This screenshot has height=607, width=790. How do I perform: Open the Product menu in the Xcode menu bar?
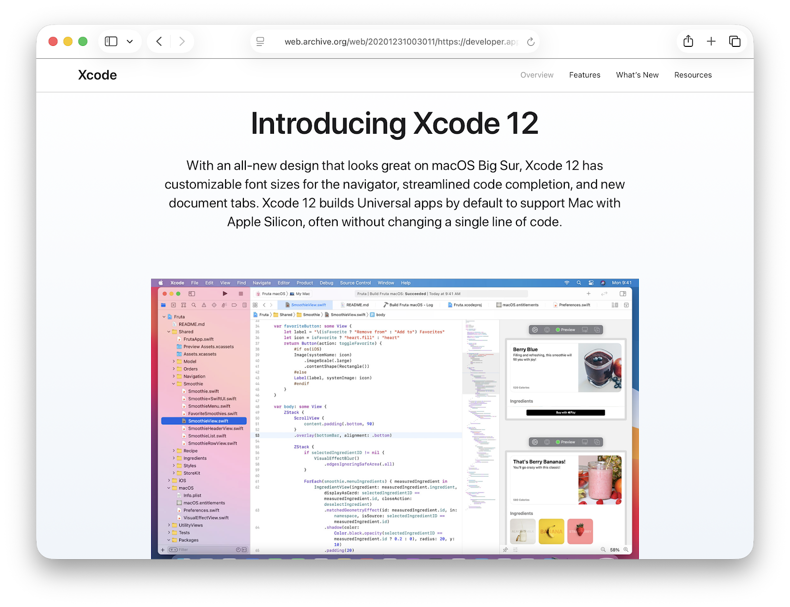point(305,283)
